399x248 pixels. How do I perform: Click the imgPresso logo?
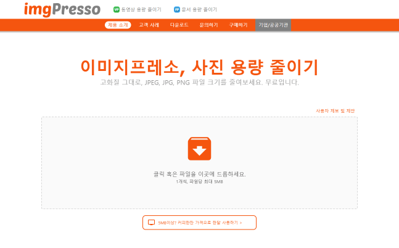click(x=62, y=10)
